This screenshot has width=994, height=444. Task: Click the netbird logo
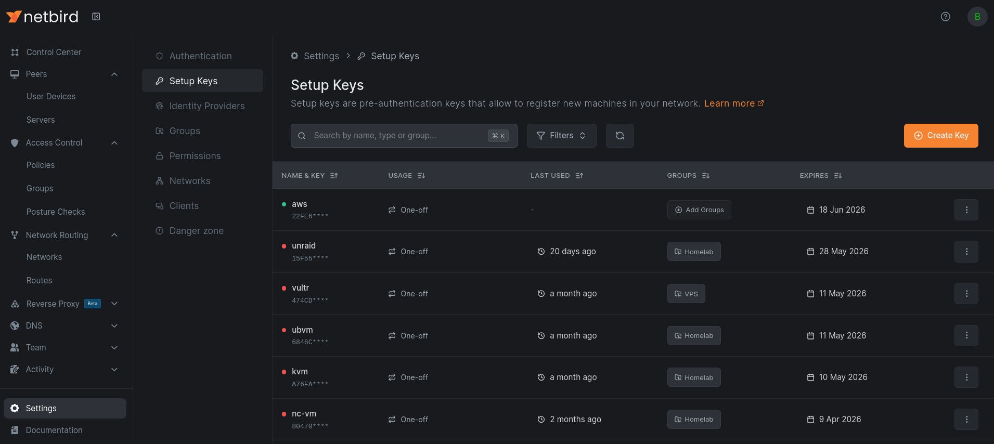coord(42,17)
